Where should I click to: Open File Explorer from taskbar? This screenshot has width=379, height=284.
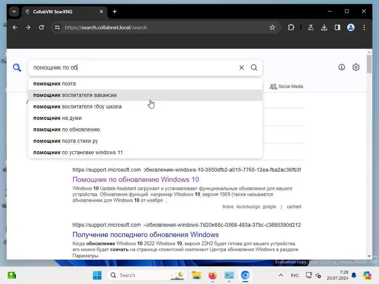[196, 275]
